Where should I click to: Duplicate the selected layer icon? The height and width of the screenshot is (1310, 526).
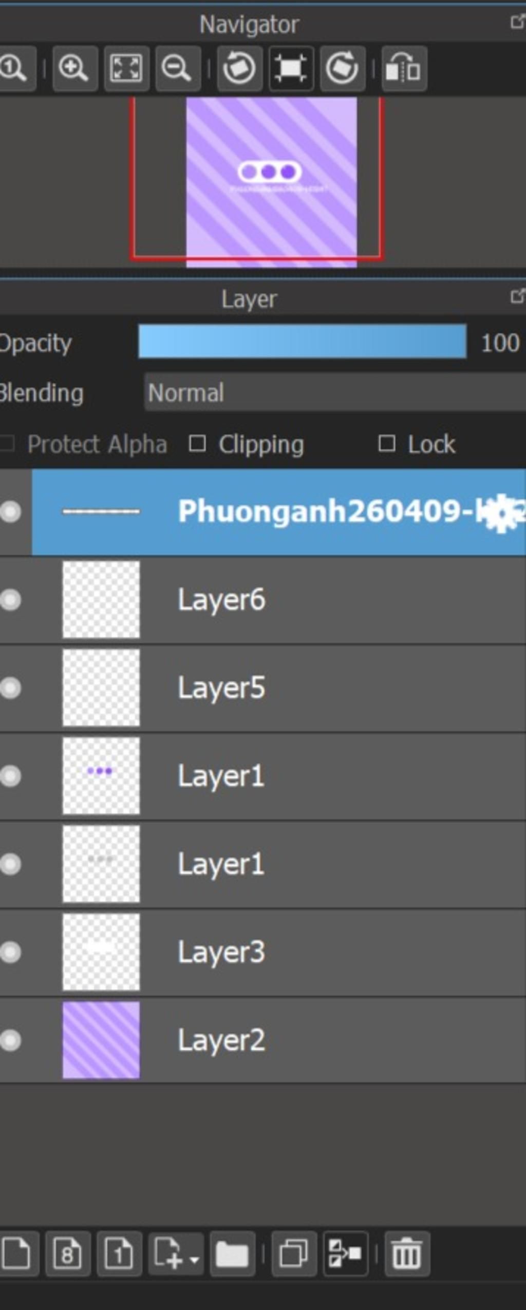(294, 1254)
